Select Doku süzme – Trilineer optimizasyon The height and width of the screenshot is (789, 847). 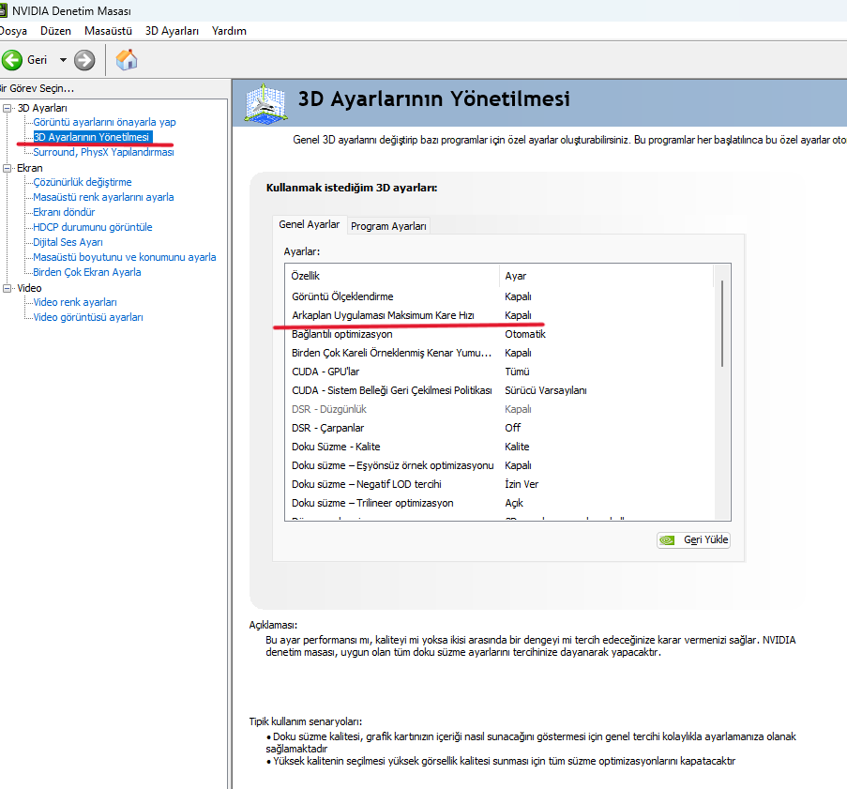point(499,503)
